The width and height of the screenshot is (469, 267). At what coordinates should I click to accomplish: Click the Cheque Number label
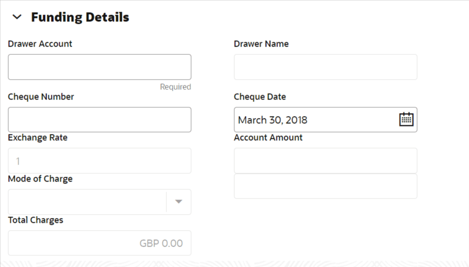coord(41,97)
